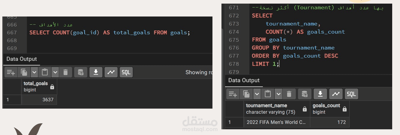Open graph visualiser for goals_count results
Viewport: 400px width, 135px height.
pos(336,94)
